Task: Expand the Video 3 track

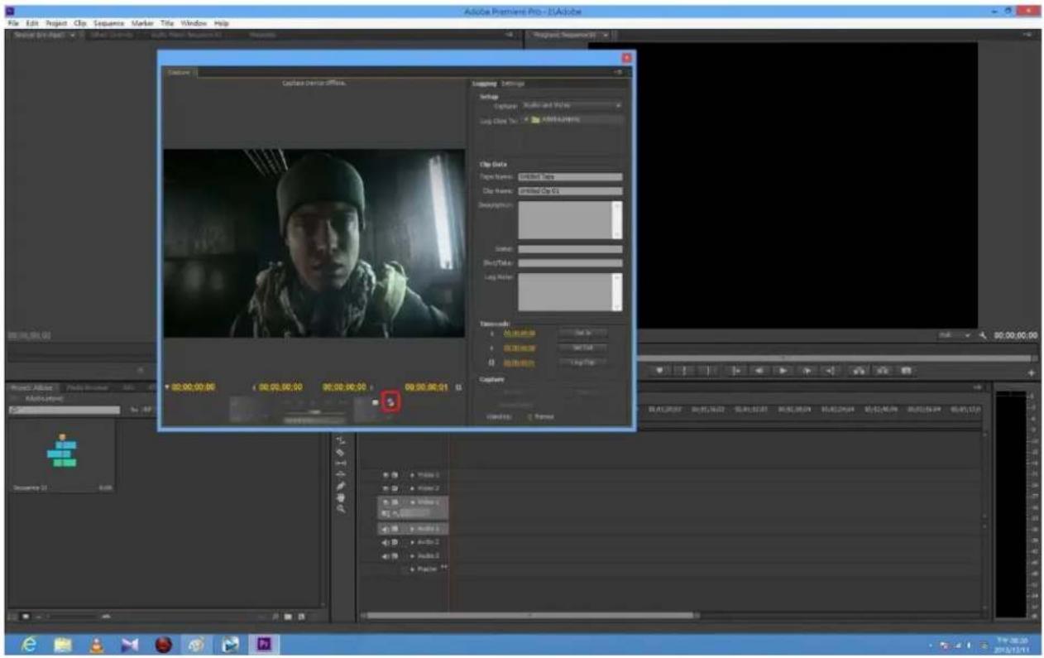Action: (412, 475)
